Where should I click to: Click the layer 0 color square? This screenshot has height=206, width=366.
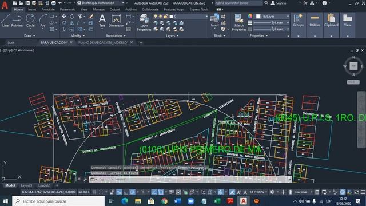click(171, 17)
